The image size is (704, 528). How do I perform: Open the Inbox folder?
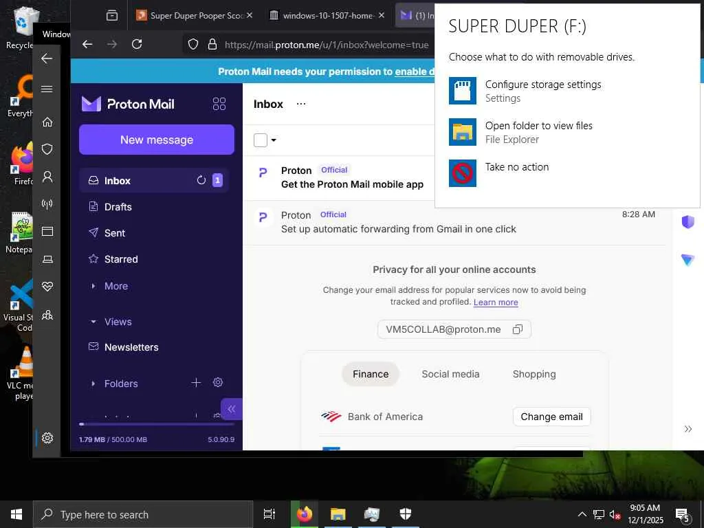click(154, 181)
